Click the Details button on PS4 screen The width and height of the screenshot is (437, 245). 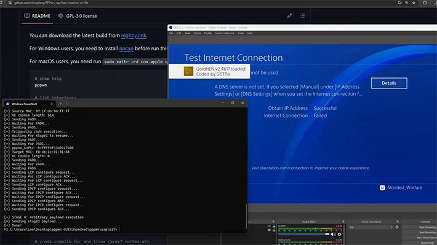point(389,83)
